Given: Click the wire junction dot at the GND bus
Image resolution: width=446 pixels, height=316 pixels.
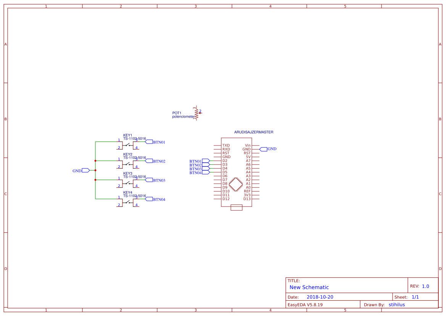Looking at the screenshot, I should [x=95, y=170].
